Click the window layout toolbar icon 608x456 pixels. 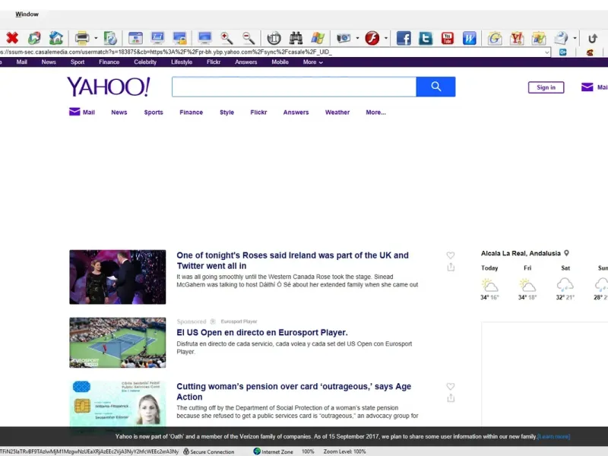tap(135, 38)
